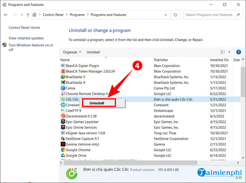Click Cốc Cốc install date 5/31/2022

point(218,99)
